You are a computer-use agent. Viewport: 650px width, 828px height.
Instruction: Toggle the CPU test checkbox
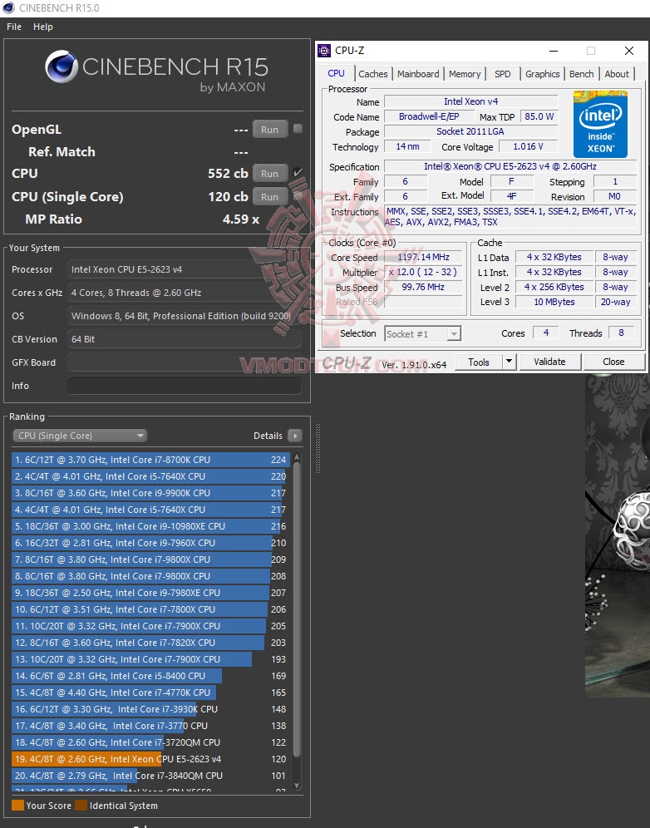[x=298, y=173]
